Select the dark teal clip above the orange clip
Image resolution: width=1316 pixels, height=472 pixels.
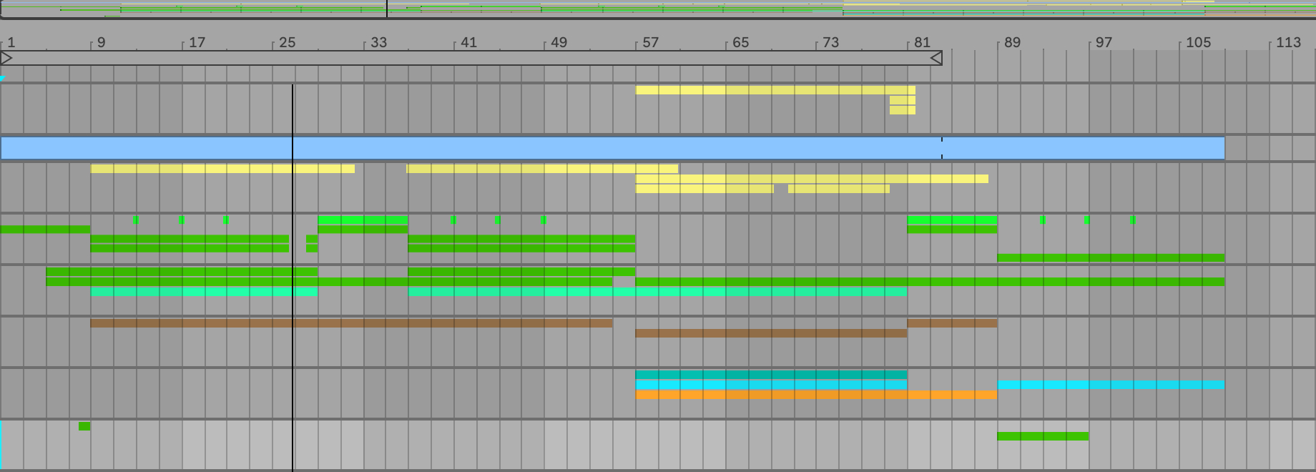point(770,375)
